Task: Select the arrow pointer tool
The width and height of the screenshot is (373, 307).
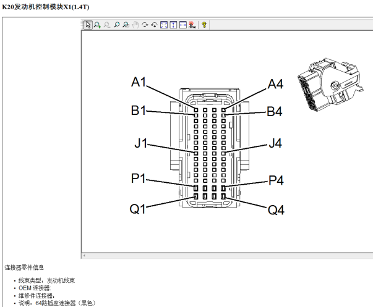Action: click(x=88, y=25)
